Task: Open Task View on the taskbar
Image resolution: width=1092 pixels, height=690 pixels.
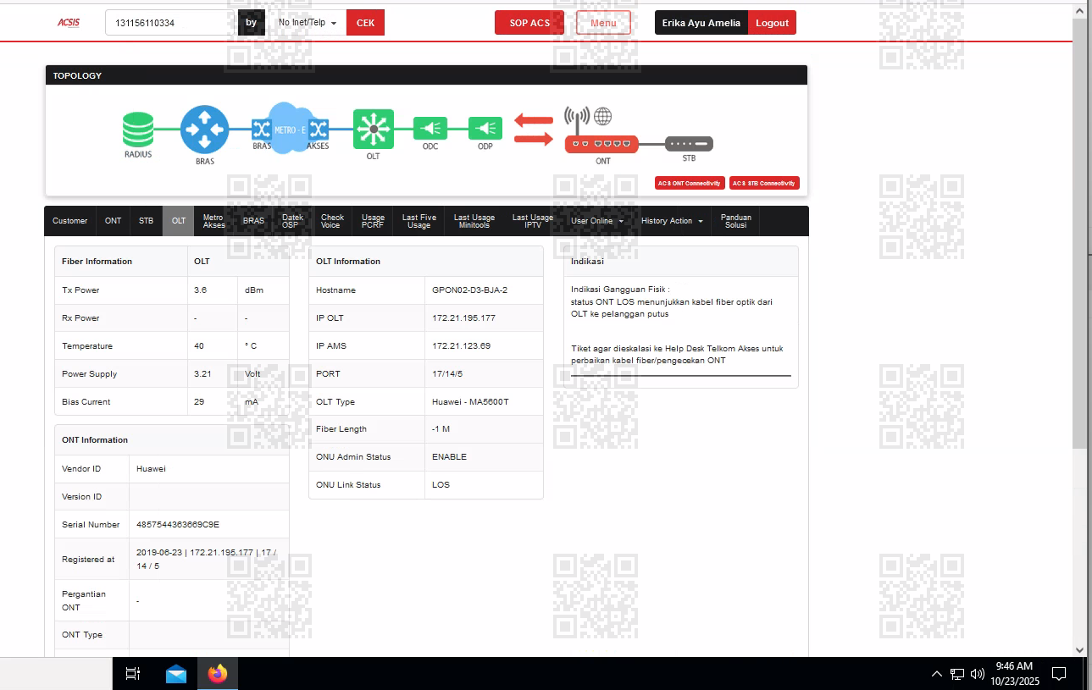Action: (133, 674)
